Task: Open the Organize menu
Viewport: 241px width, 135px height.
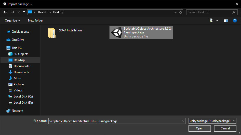Action: click(12, 21)
